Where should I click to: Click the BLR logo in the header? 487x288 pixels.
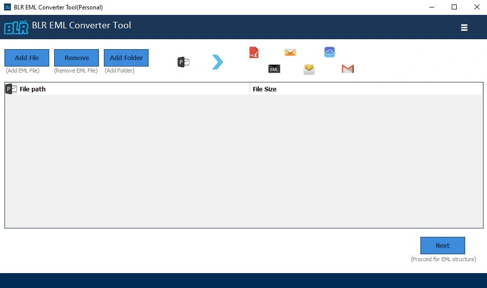tap(15, 27)
